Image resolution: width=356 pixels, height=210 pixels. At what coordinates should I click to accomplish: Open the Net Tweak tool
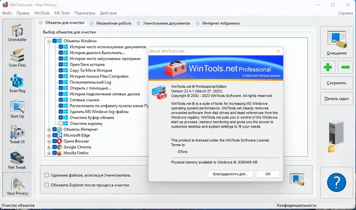click(17, 160)
